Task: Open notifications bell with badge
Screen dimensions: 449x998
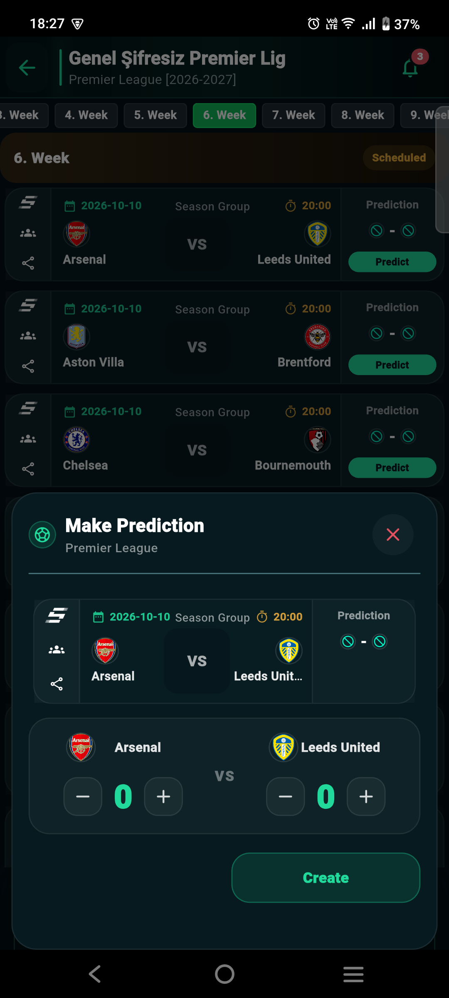Action: [x=411, y=67]
